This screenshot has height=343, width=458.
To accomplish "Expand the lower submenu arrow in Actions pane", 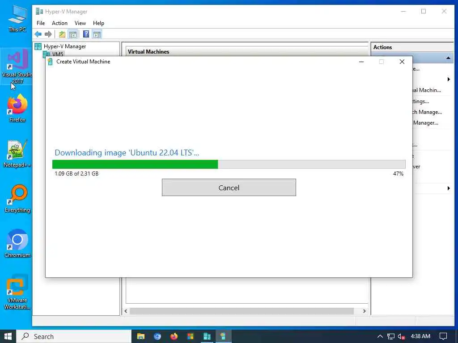I will [449, 188].
